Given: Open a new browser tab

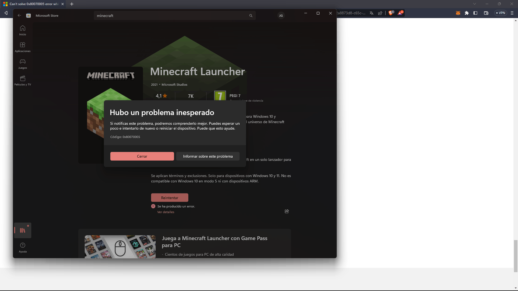Looking at the screenshot, I should tap(72, 4).
